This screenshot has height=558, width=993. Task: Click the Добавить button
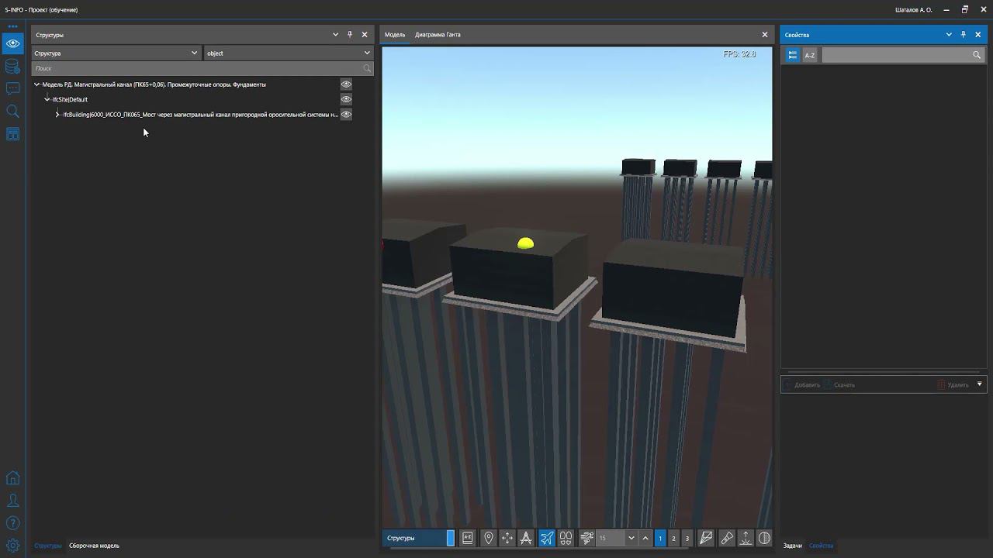802,384
